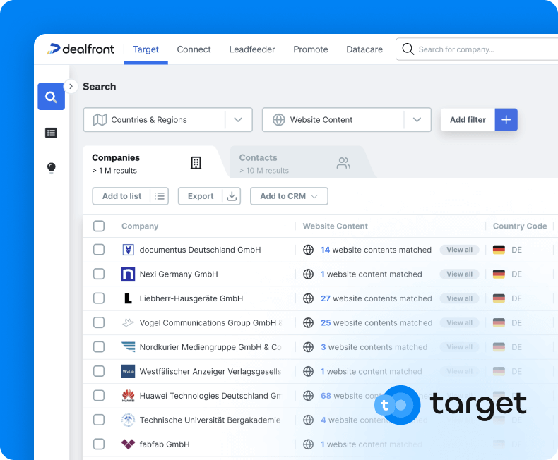Screen dimensions: 558x460
Task: Click globe icon in documentus row
Action: [308, 250]
